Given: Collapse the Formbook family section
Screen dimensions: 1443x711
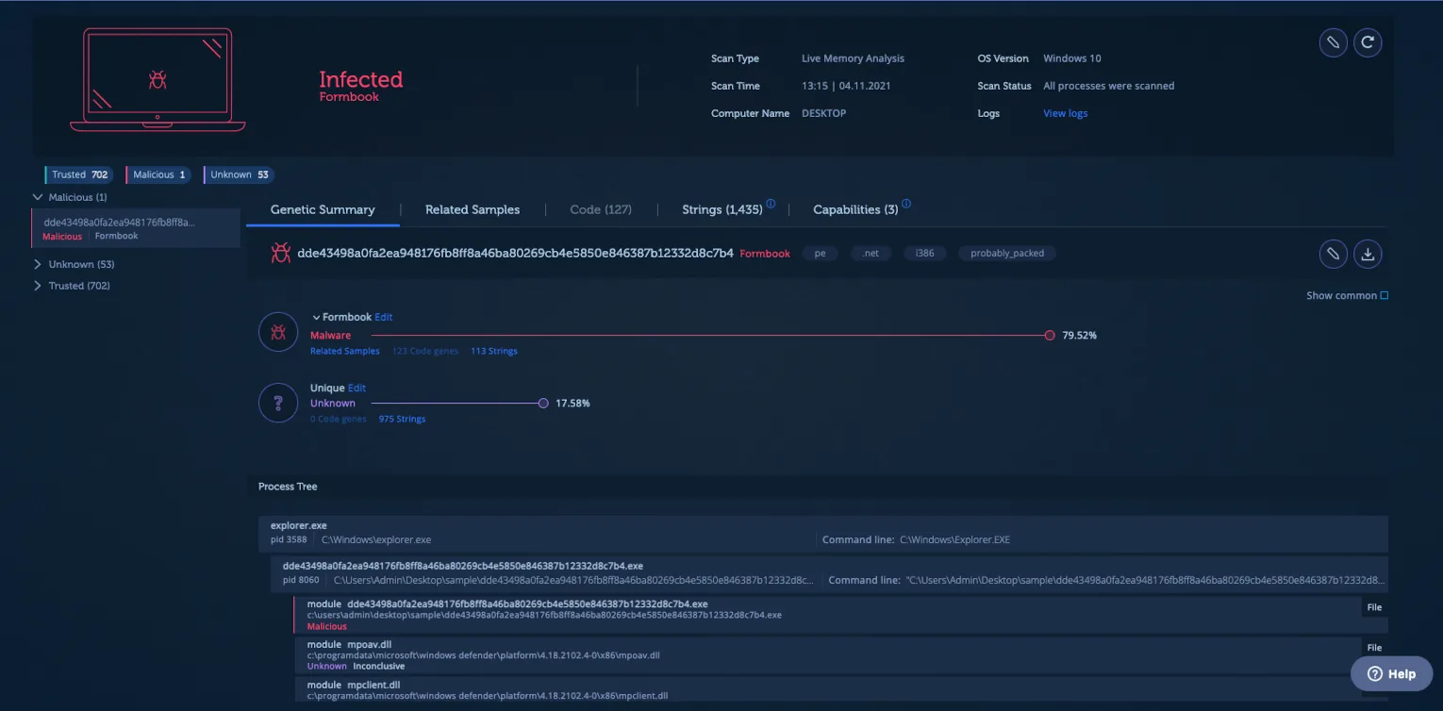Looking at the screenshot, I should point(317,318).
